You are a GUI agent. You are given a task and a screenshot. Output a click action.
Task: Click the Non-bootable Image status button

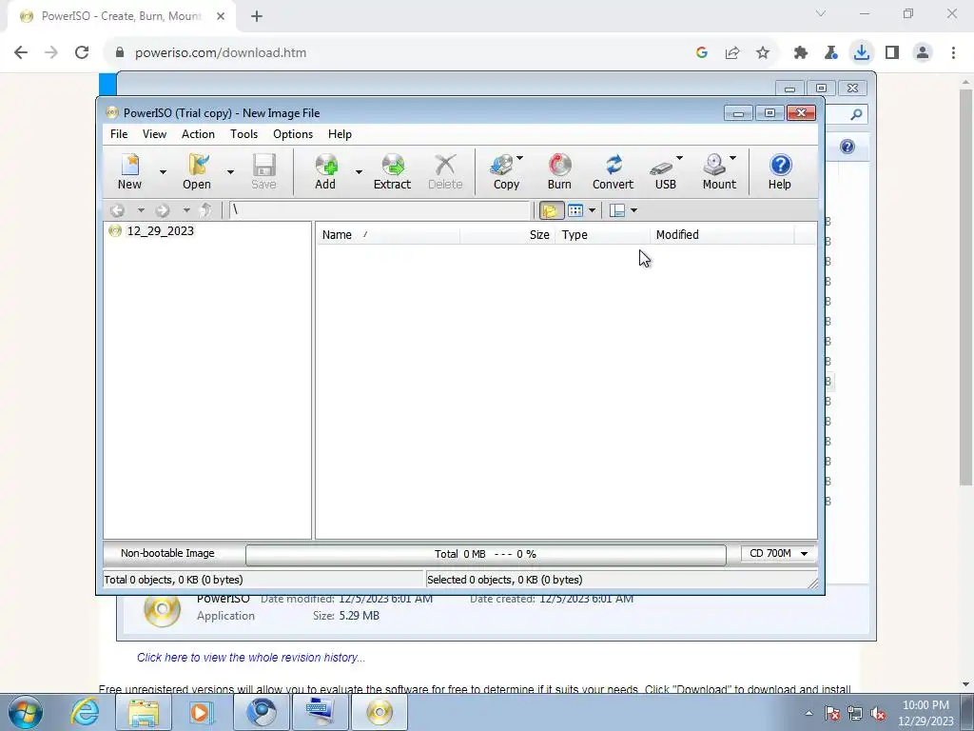[167, 553]
